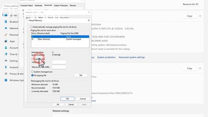This screenshot has width=208, height=117.
Task: Open the Network settings icon in sidebar
Action: (x=6, y=28)
